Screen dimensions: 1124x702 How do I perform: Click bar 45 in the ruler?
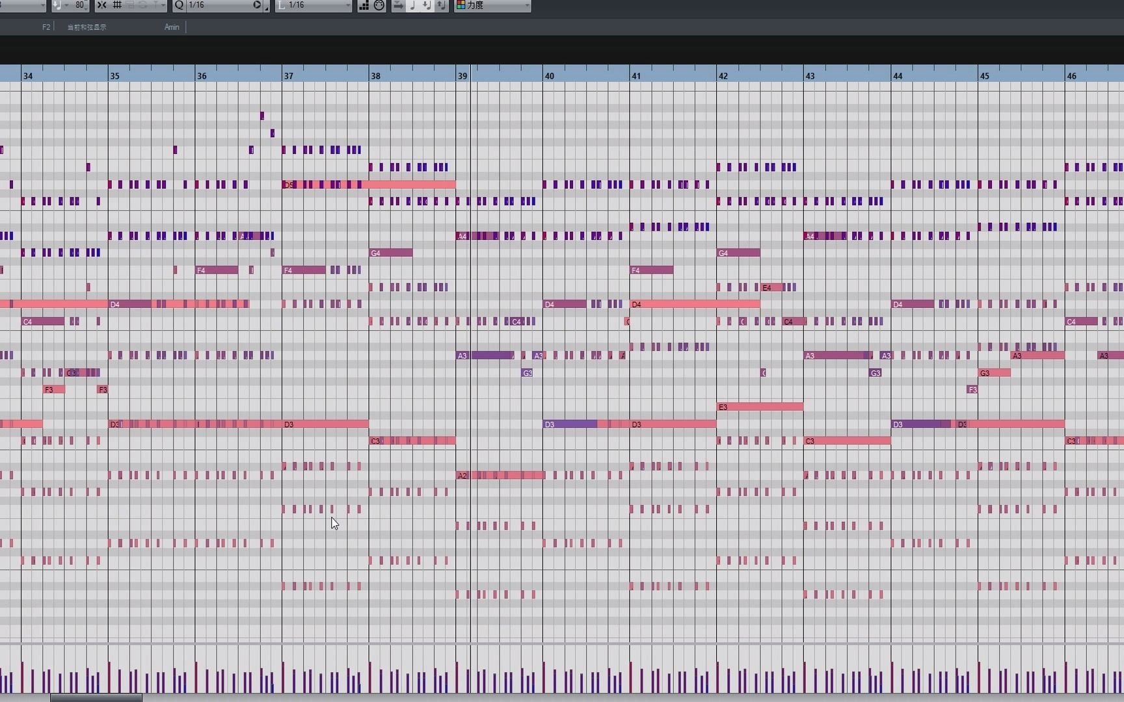(984, 76)
